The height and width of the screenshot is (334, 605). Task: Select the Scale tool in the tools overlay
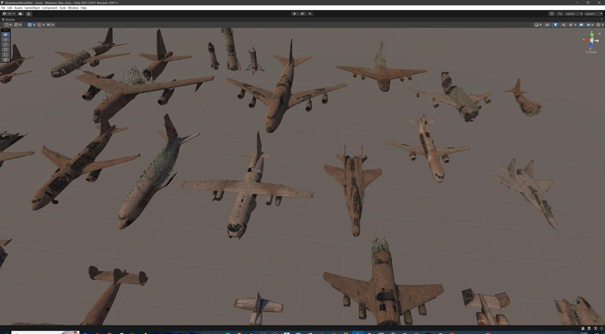[6, 49]
